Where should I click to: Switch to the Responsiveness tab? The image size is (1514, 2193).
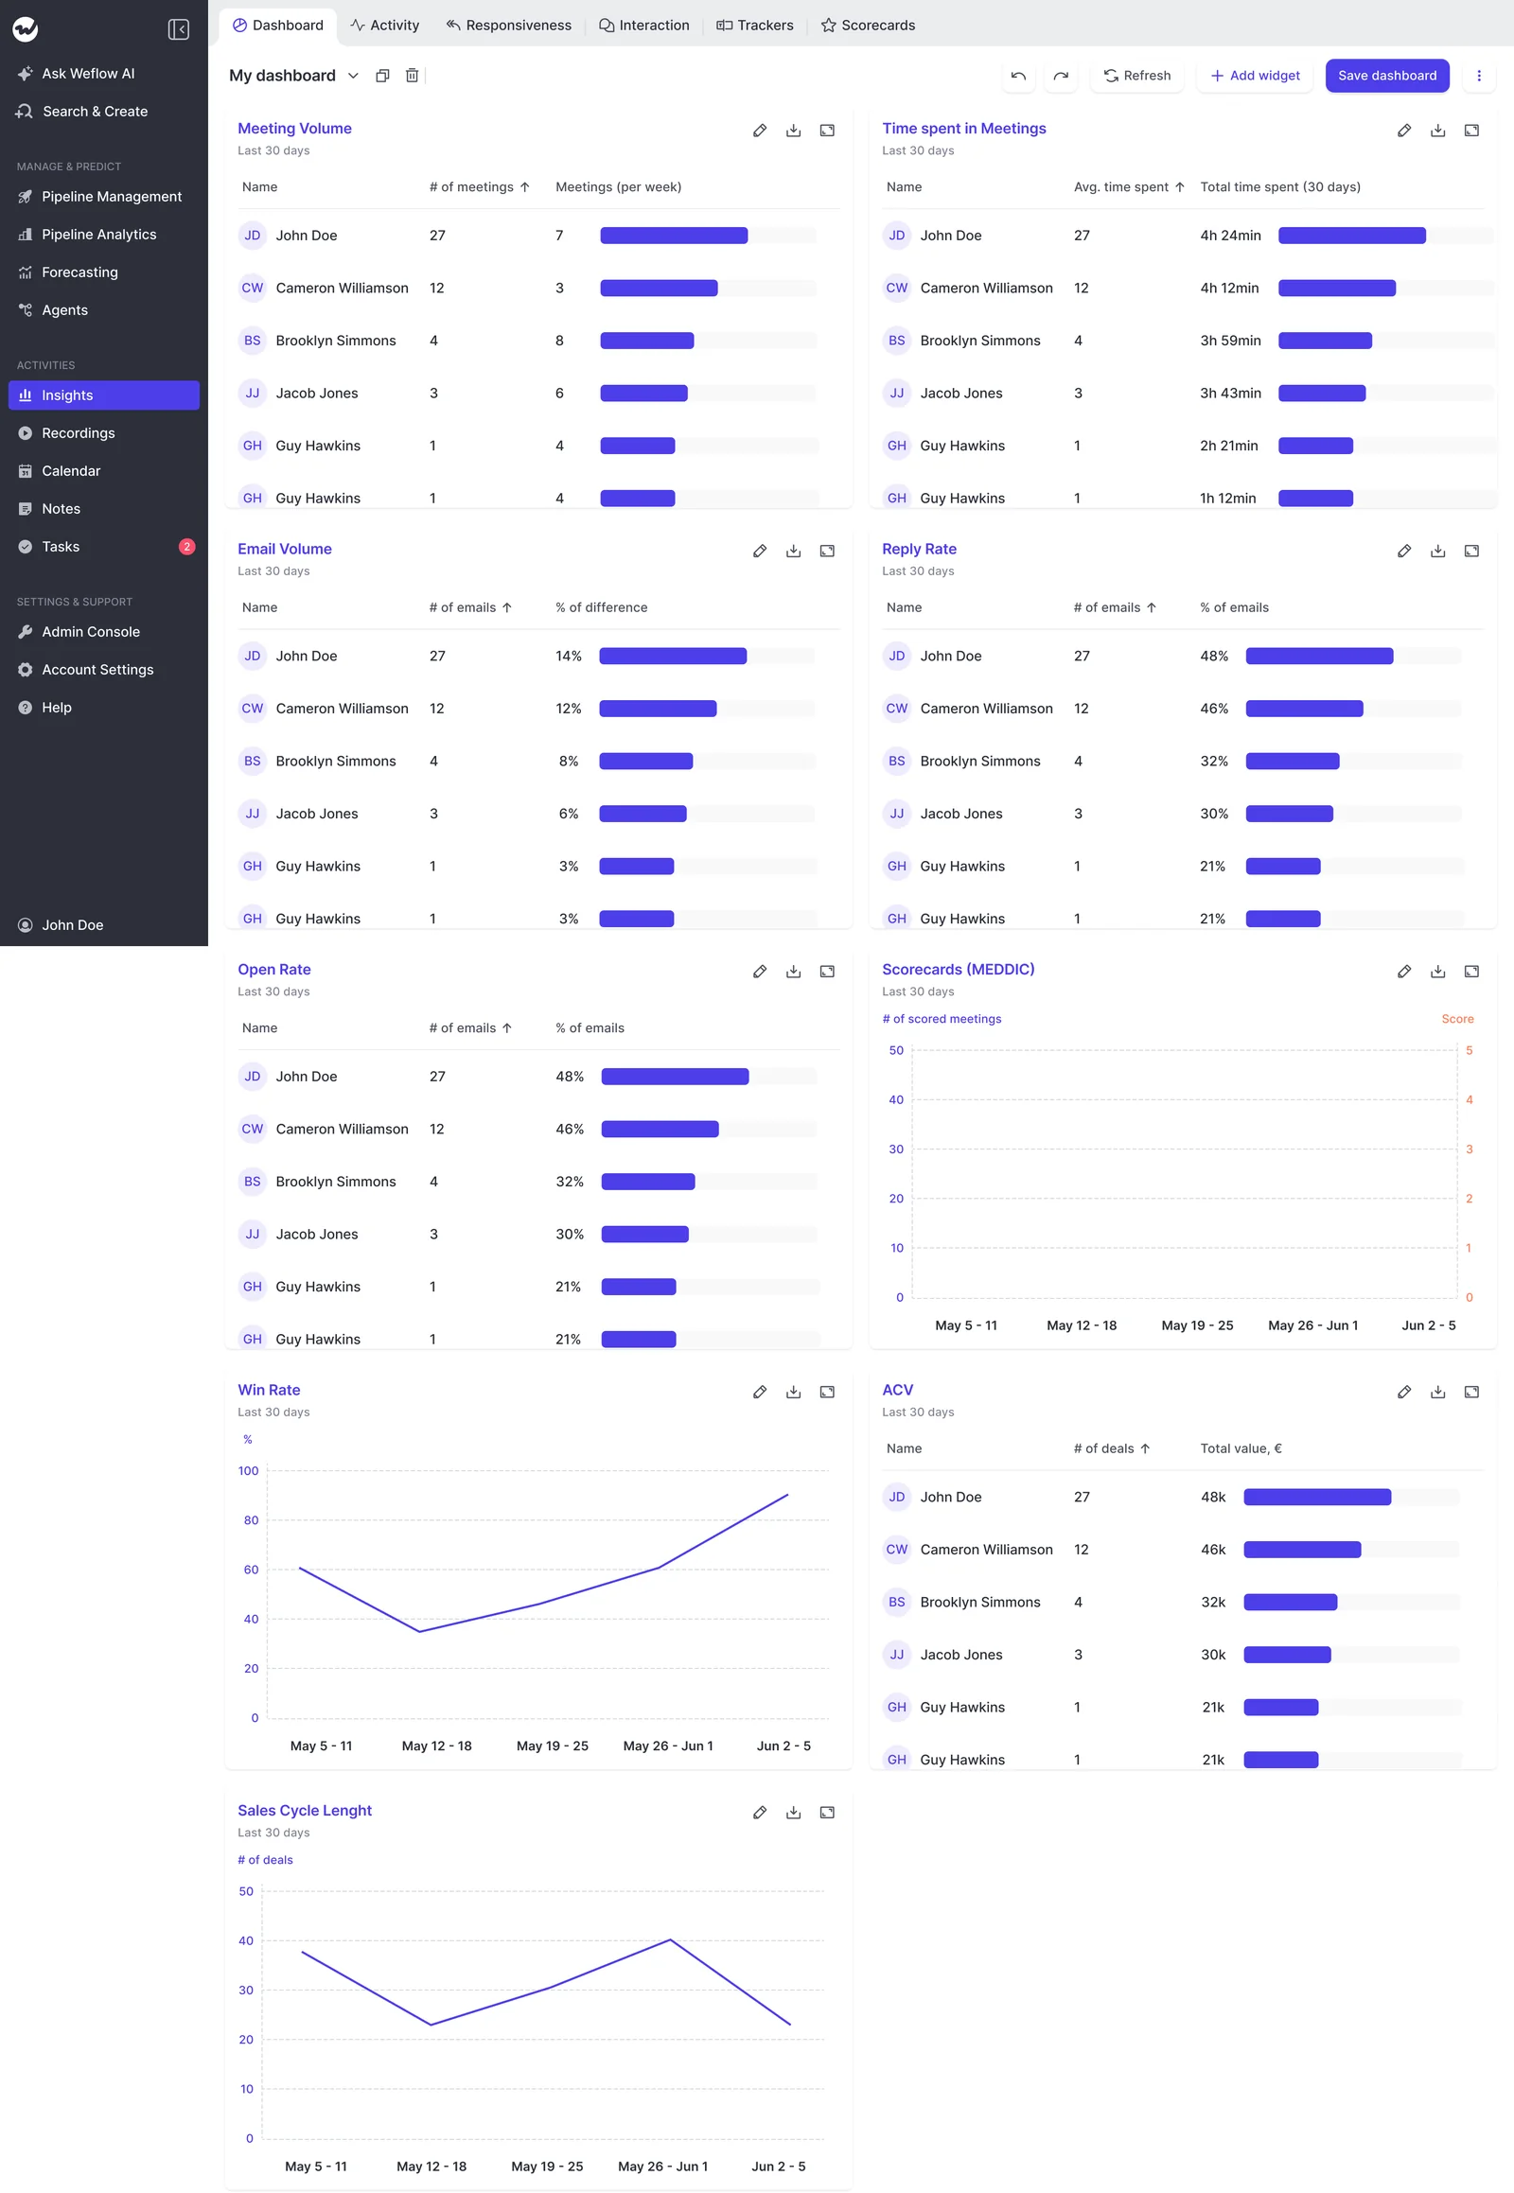pyautogui.click(x=508, y=26)
